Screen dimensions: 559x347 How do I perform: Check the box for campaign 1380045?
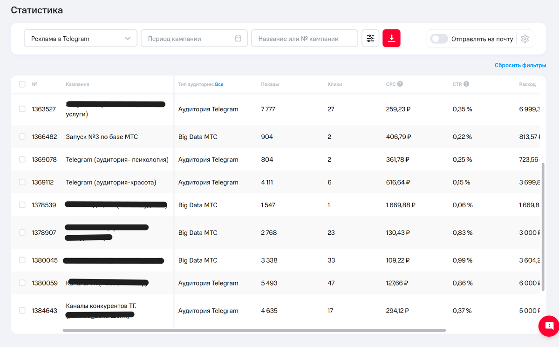[22, 260]
